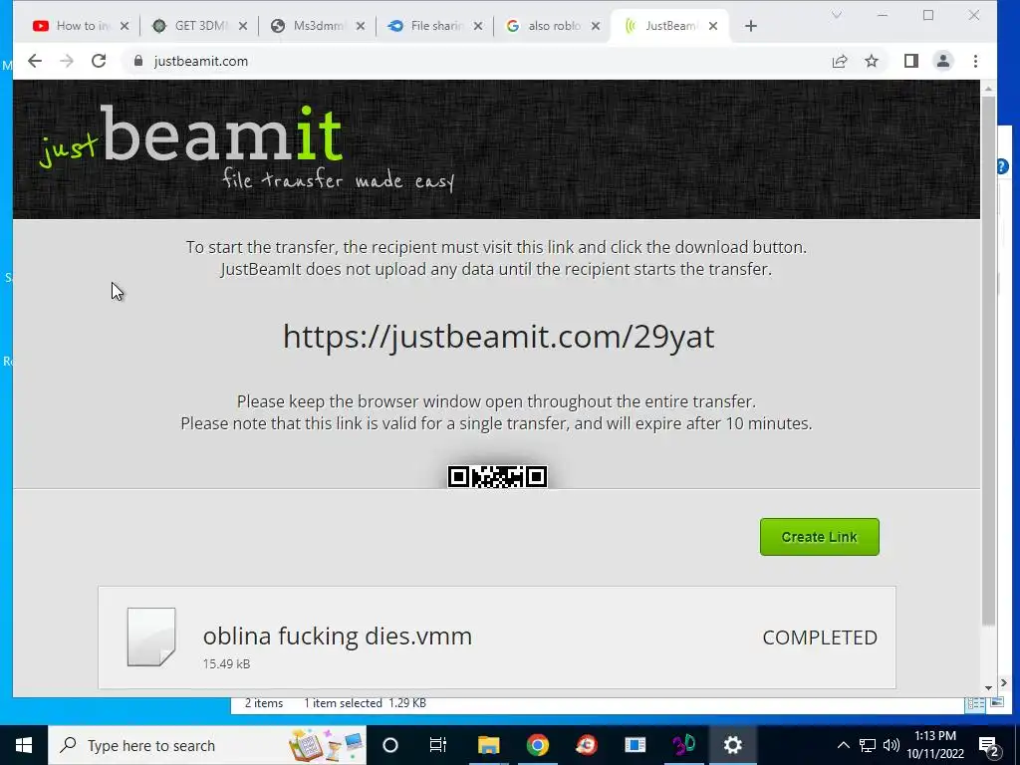Open Chrome side panel icon
Image resolution: width=1020 pixels, height=765 pixels.
point(910,61)
